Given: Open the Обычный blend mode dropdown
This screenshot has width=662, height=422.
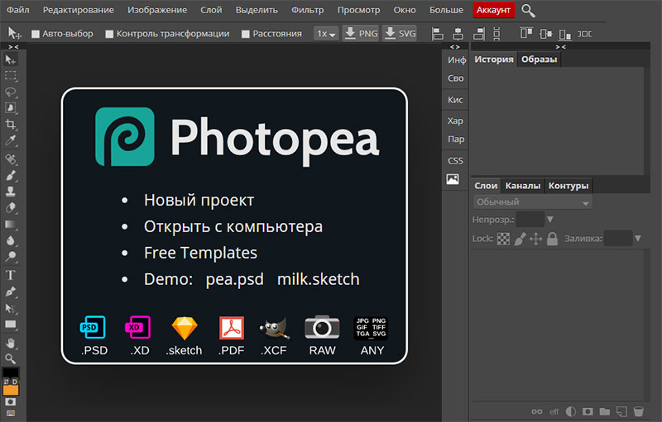Looking at the screenshot, I should [532, 202].
